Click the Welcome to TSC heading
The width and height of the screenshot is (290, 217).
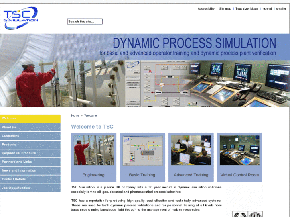point(92,127)
